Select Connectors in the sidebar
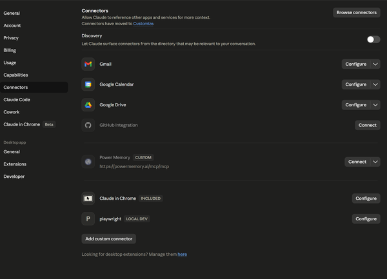387x279 pixels. click(x=34, y=87)
